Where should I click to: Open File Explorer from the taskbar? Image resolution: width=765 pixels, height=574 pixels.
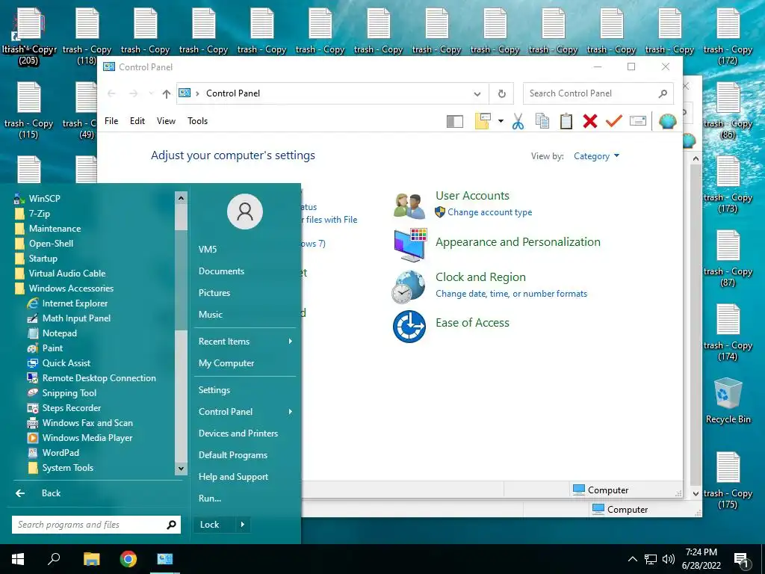pyautogui.click(x=91, y=559)
